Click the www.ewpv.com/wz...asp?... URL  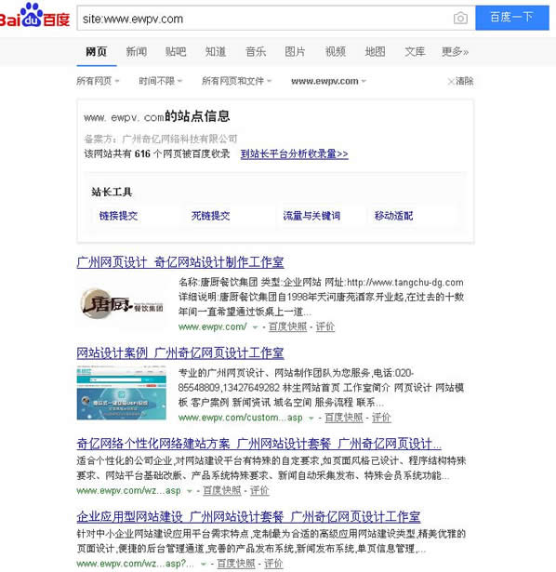click(135, 564)
